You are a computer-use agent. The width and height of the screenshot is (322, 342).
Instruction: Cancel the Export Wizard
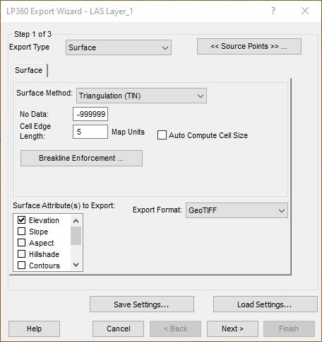tap(118, 329)
